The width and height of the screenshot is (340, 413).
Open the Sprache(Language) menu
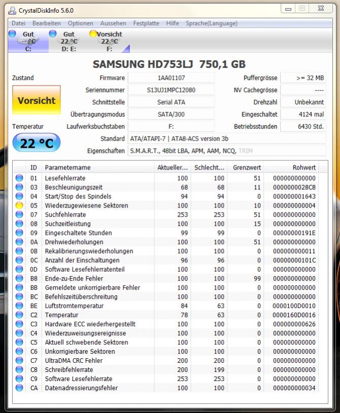pos(212,23)
